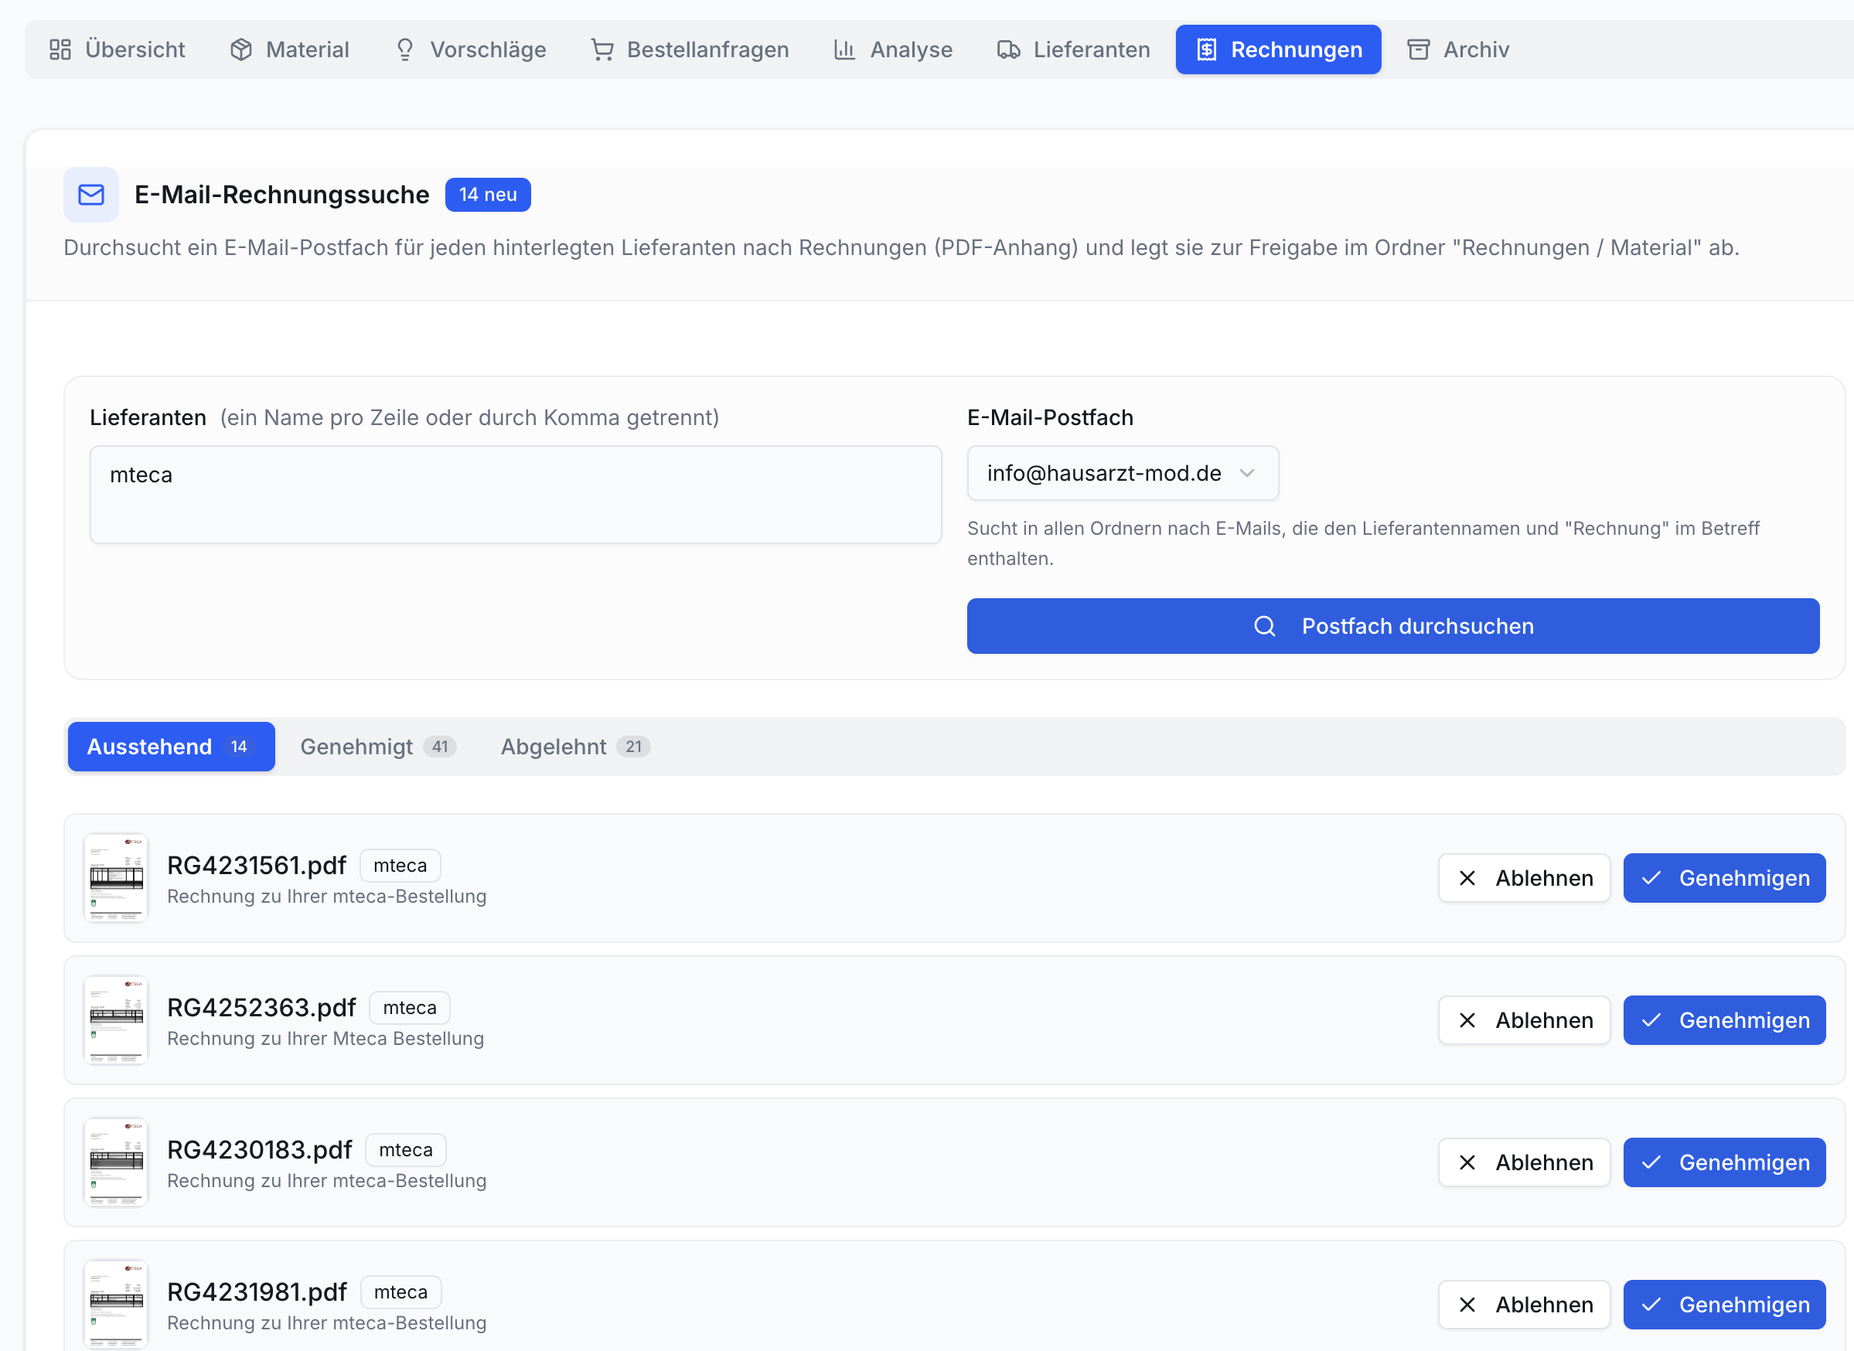The height and width of the screenshot is (1351, 1854).
Task: Open the thumbnail preview of RG4231981.pdf
Action: point(116,1305)
